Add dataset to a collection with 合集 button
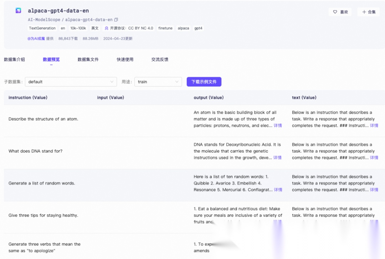This screenshot has height=259, width=385. pos(369,12)
